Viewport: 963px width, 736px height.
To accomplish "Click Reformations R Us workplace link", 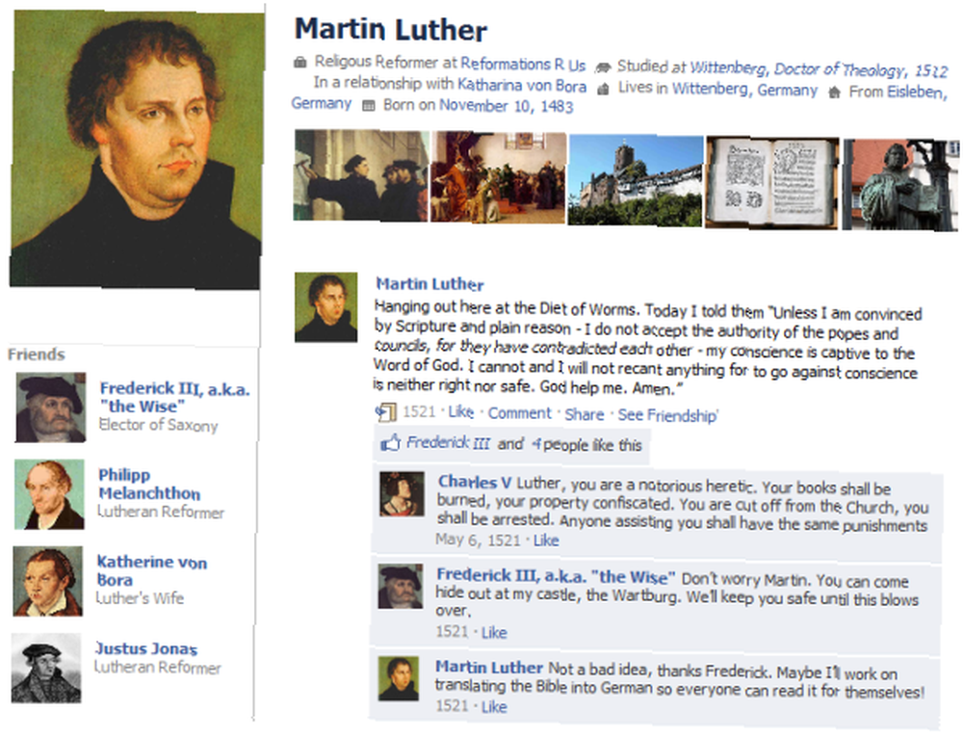I will point(523,64).
